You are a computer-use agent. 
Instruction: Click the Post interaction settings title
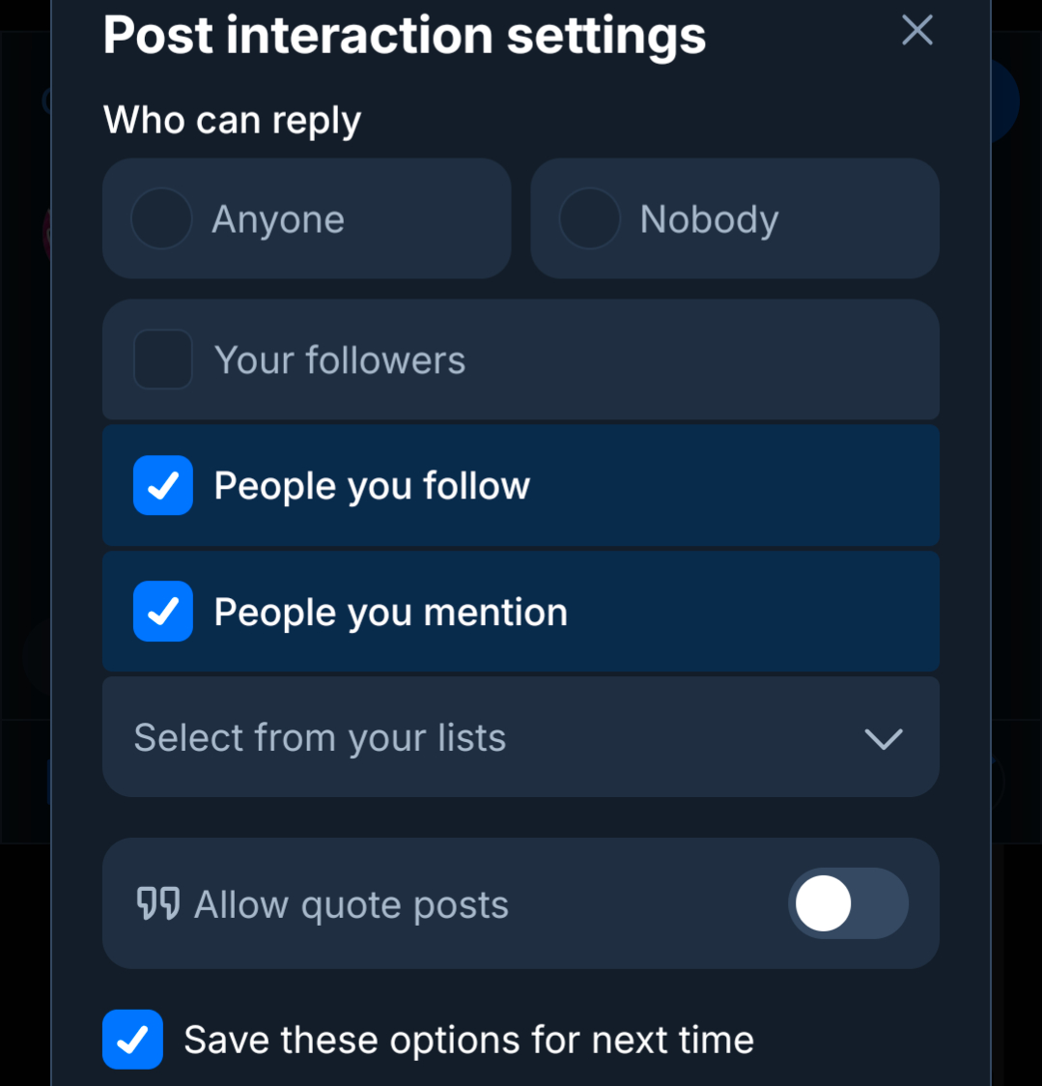pyautogui.click(x=404, y=35)
